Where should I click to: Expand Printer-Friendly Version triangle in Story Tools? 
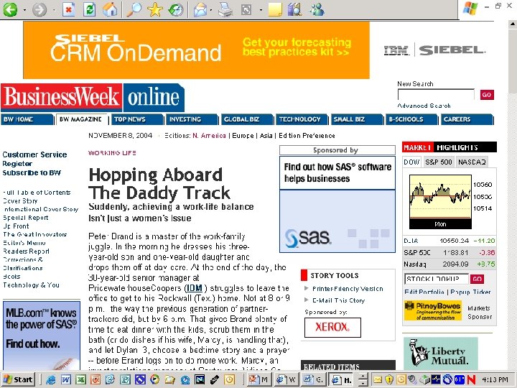coord(307,288)
